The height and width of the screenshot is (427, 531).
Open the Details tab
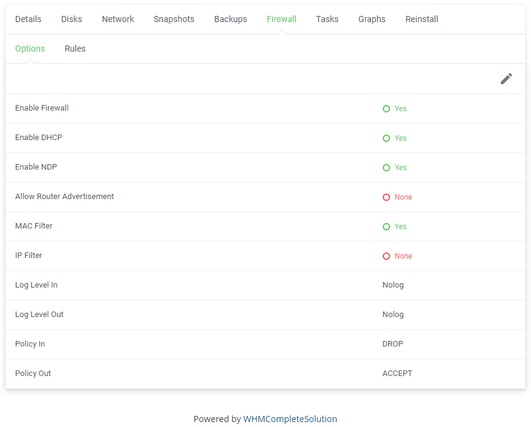[28, 19]
